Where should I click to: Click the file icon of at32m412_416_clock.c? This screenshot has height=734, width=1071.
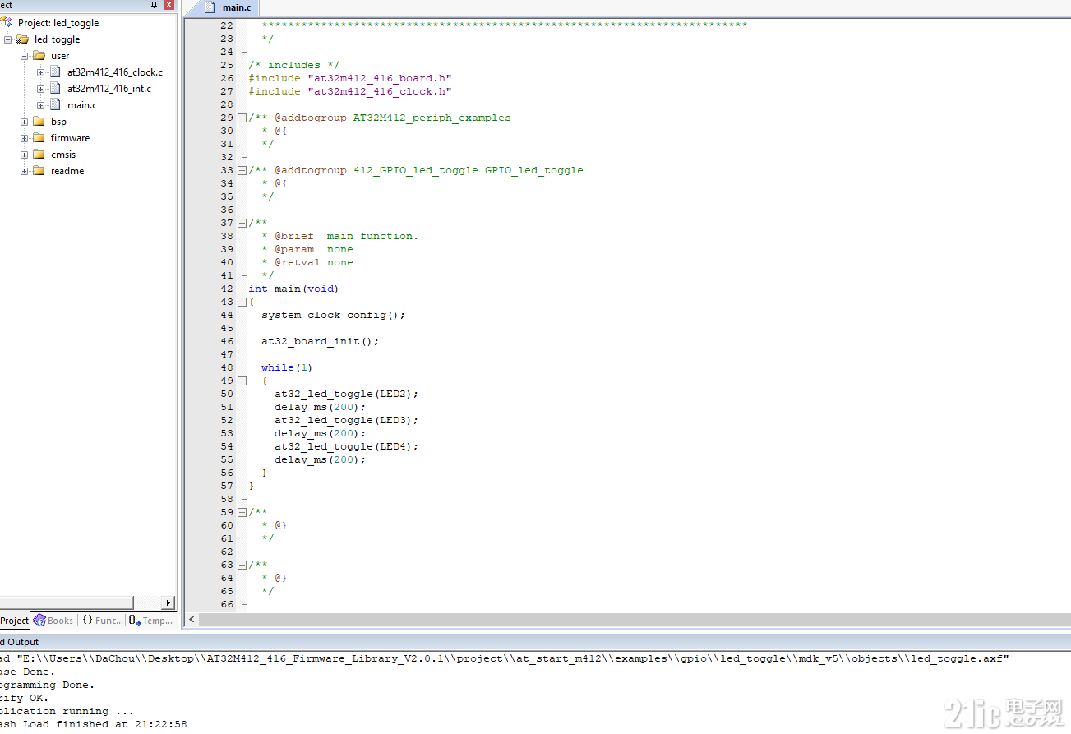coord(55,72)
